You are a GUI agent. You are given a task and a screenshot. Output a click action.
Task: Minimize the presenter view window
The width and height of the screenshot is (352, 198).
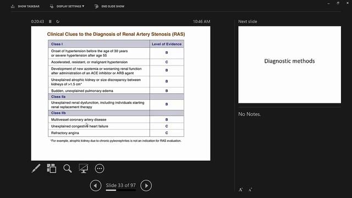(328, 3)
